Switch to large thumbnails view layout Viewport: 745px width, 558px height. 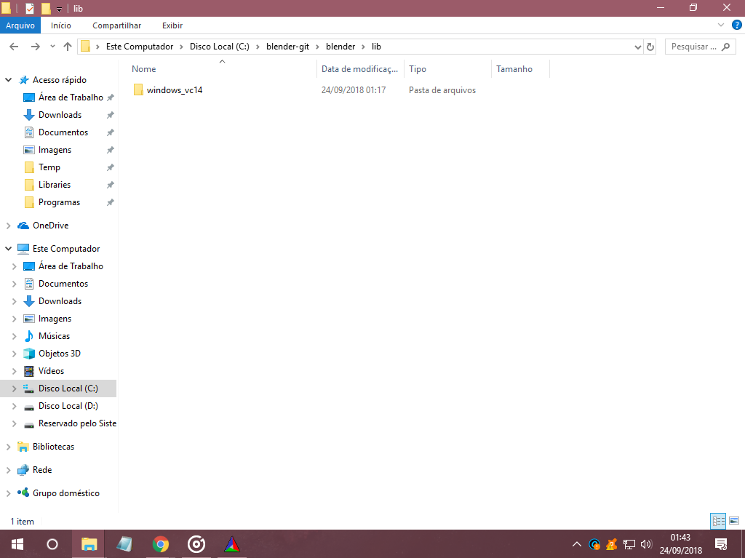point(734,522)
